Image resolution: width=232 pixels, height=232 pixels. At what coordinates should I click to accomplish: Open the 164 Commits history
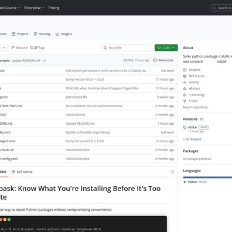[x=163, y=60]
